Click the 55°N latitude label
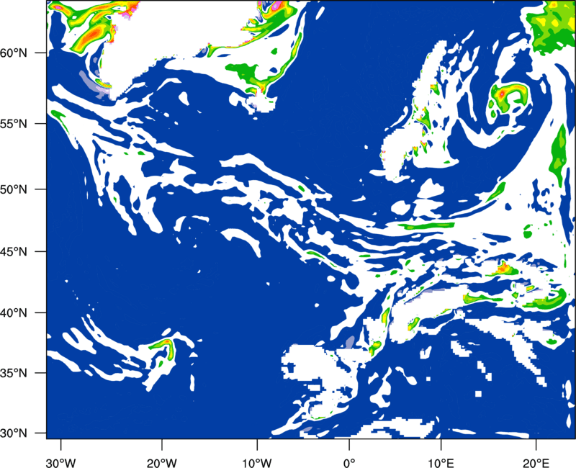Viewport: 576px width, 468px height. click(14, 124)
